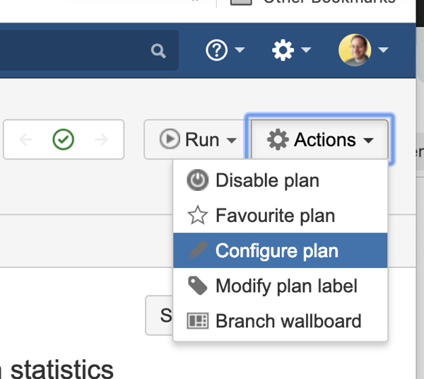Choose Favourite plan menu entry
Viewport: 424px width, 379px height.
coord(275,216)
